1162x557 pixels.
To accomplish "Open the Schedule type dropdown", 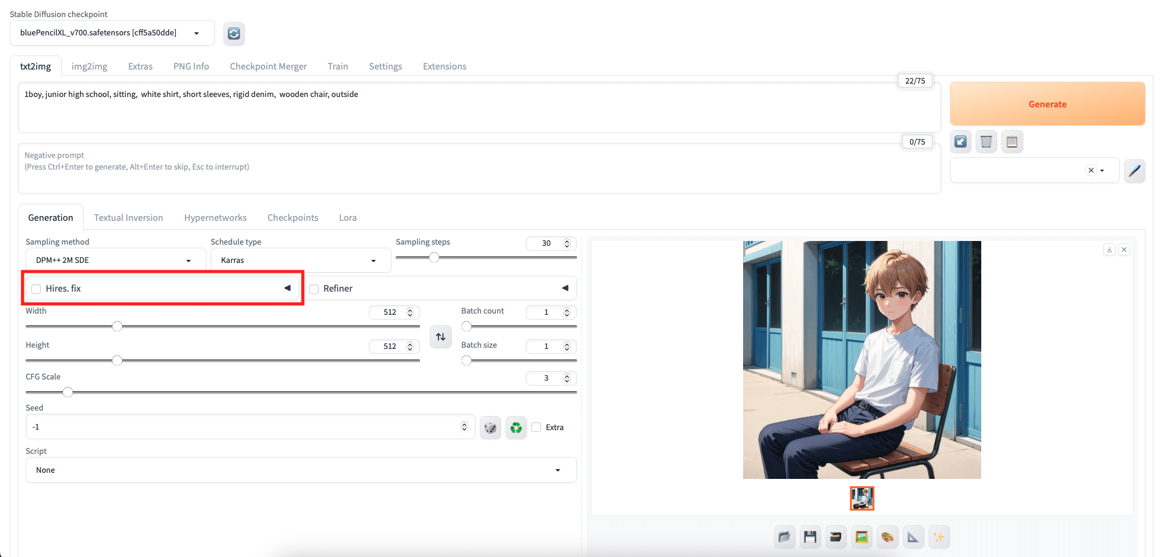I will tap(299, 261).
